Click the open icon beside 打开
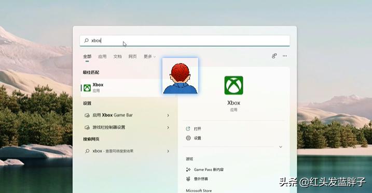Viewport: 372px width, 193px height. point(188,129)
